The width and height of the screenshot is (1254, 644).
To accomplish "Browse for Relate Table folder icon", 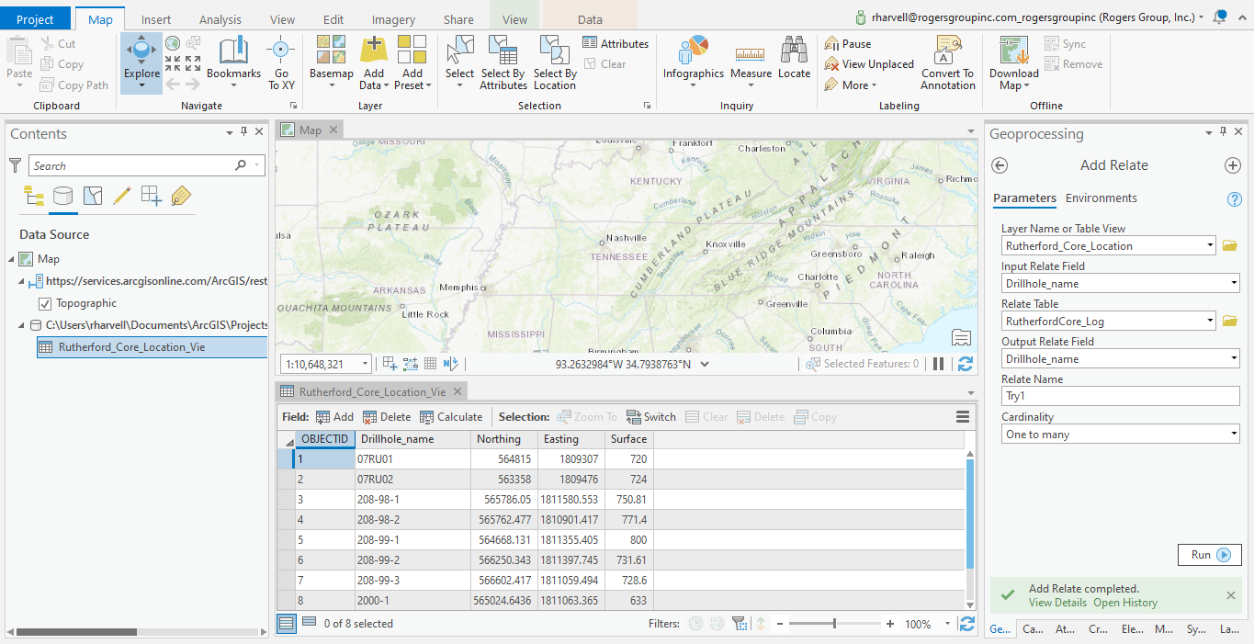I will (1230, 321).
